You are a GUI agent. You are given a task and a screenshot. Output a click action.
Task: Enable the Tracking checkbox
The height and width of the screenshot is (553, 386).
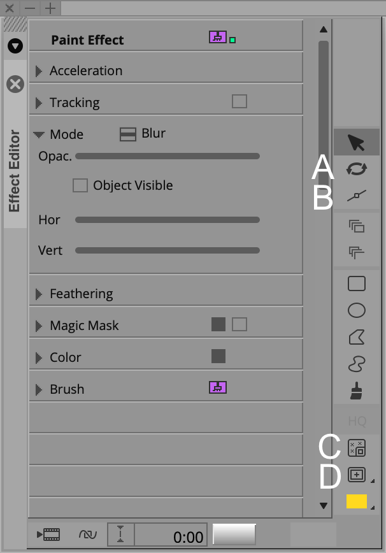239,101
